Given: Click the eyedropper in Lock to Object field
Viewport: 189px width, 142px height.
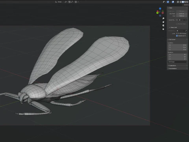Looking at the screenshot, I should (186, 31).
